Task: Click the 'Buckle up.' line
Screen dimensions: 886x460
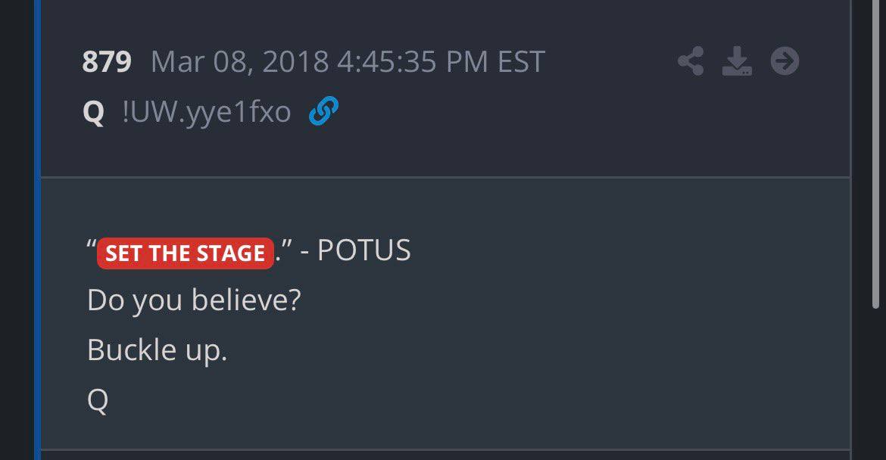Action: point(157,350)
